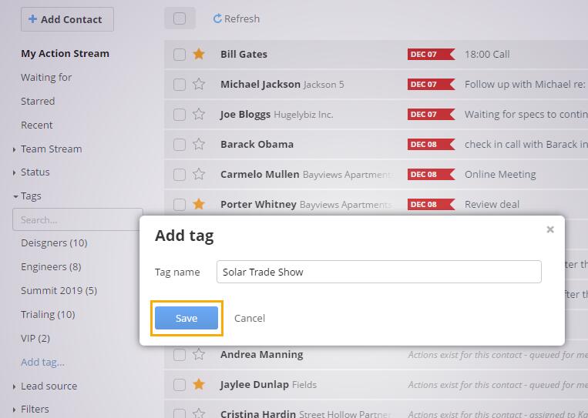Expand the Team Stream section
This screenshot has height=418, width=588.
tap(14, 149)
